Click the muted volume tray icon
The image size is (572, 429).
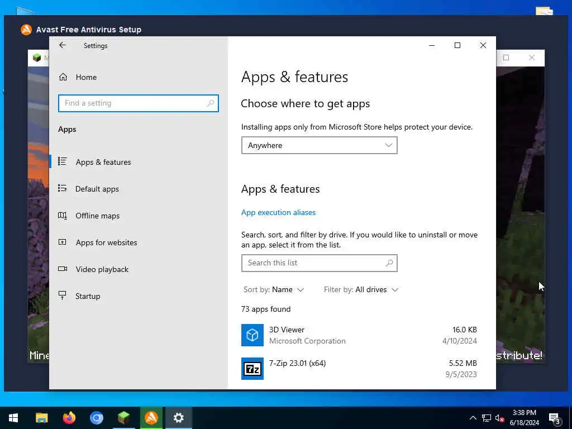(x=499, y=418)
